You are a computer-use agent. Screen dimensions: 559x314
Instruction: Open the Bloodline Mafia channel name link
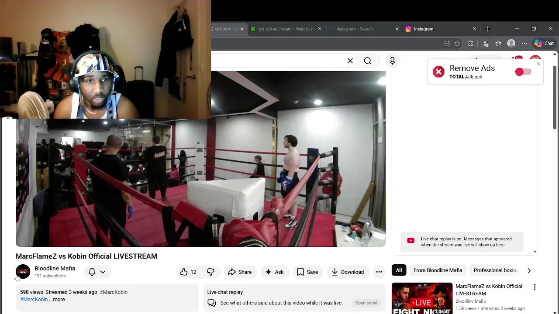pyautogui.click(x=55, y=269)
